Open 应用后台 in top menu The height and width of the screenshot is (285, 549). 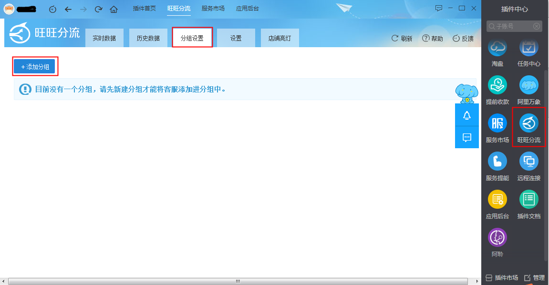click(x=247, y=9)
